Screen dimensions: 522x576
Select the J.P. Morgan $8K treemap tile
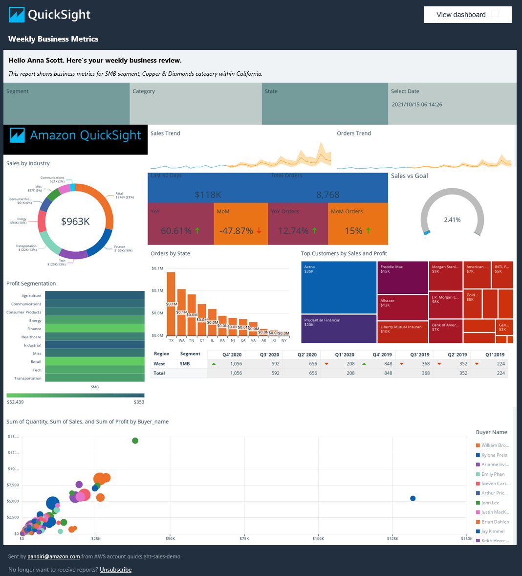(446, 305)
